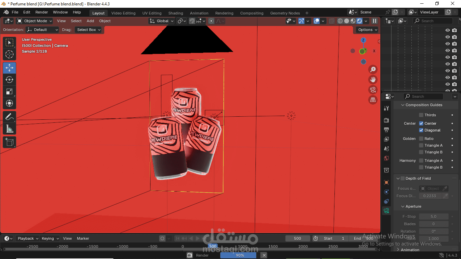Cancel the render progress job
This screenshot has width=461, height=259.
pos(264,255)
